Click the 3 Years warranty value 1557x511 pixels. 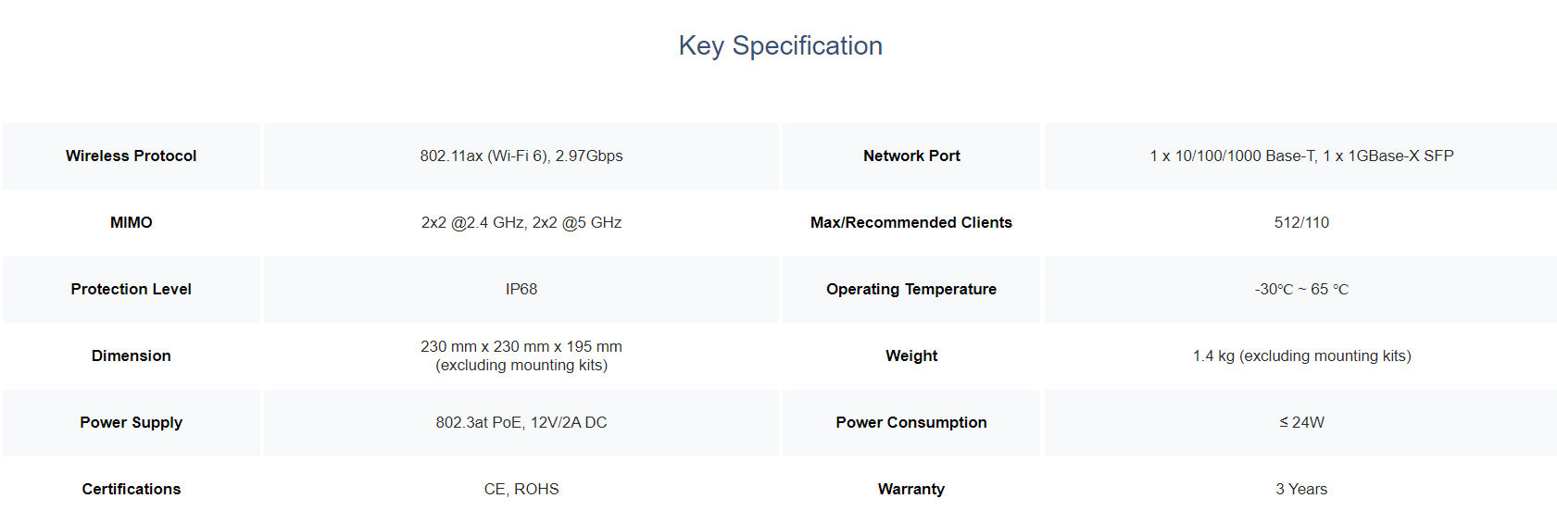1301,489
